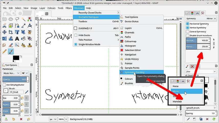Reset colours to default black and white
Image resolution: width=219 pixels, height=123 pixels.
coord(14,61)
